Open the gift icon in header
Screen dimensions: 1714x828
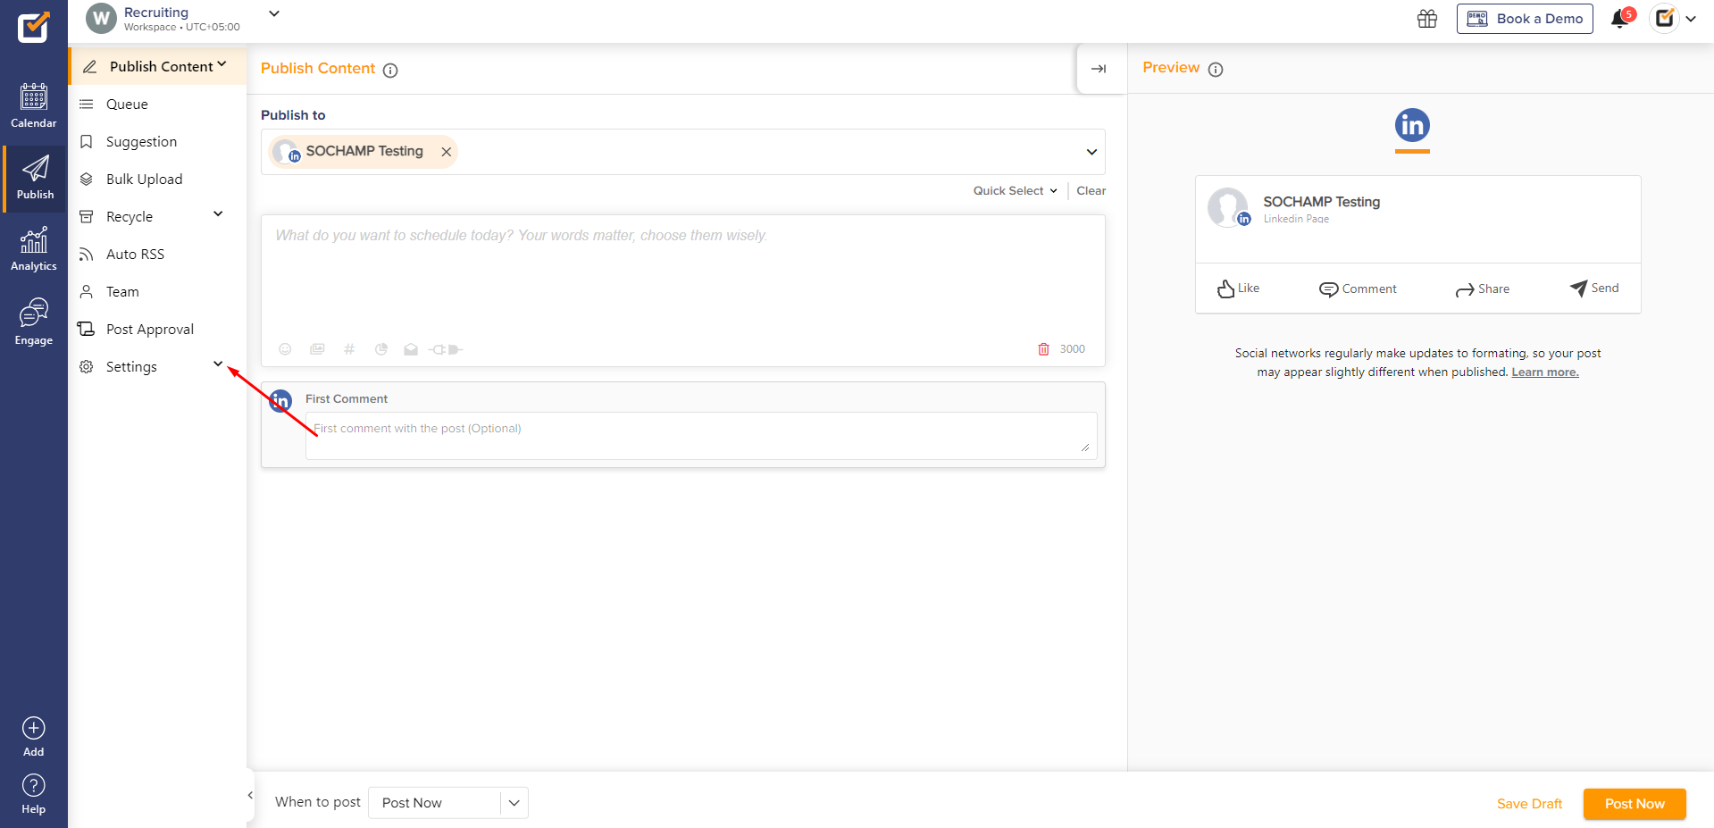(x=1427, y=19)
